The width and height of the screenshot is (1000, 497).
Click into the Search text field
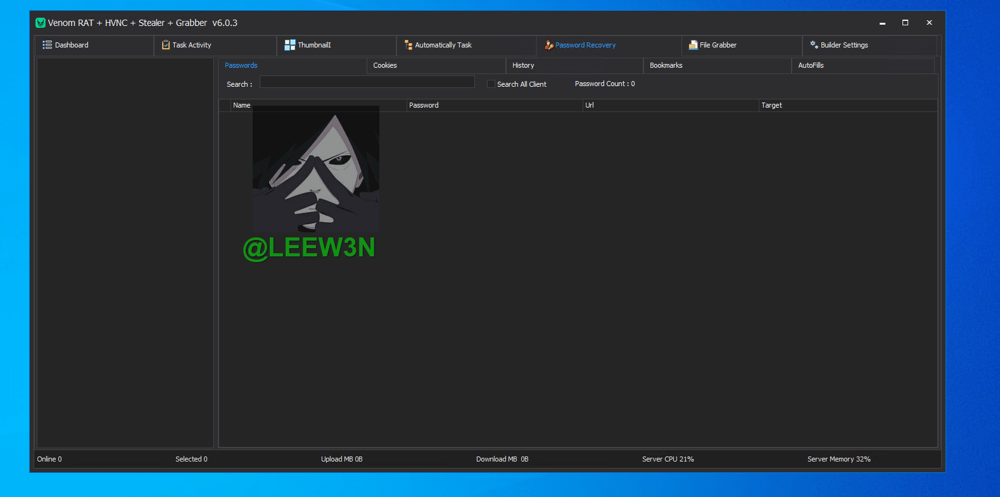pyautogui.click(x=367, y=82)
